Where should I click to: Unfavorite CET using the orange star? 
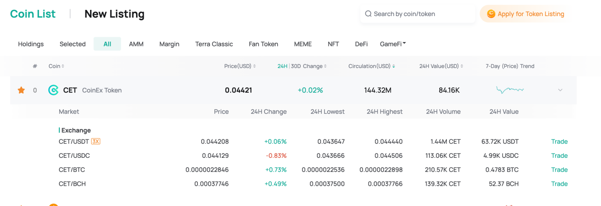21,90
